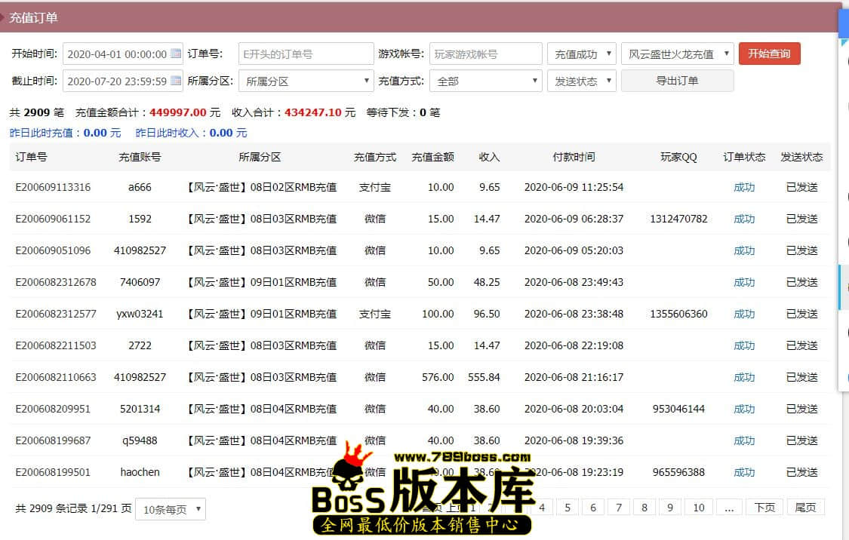Open the 充值方式 全部 dropdown
This screenshot has height=540, width=849.
(x=485, y=81)
